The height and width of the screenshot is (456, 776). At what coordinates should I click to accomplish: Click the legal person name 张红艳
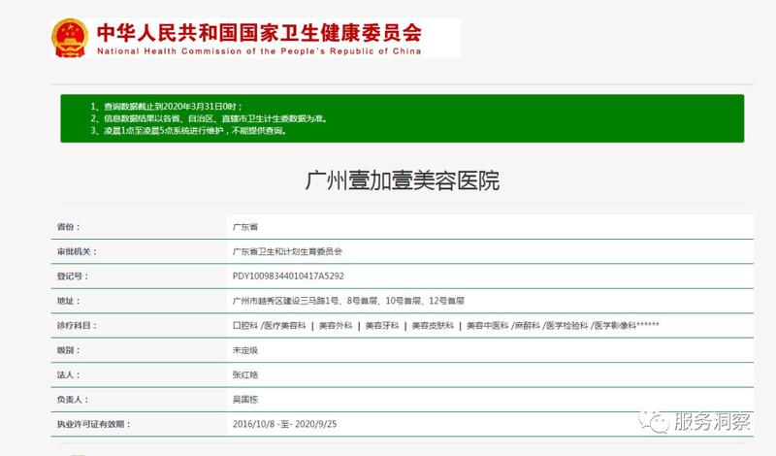pyautogui.click(x=244, y=375)
